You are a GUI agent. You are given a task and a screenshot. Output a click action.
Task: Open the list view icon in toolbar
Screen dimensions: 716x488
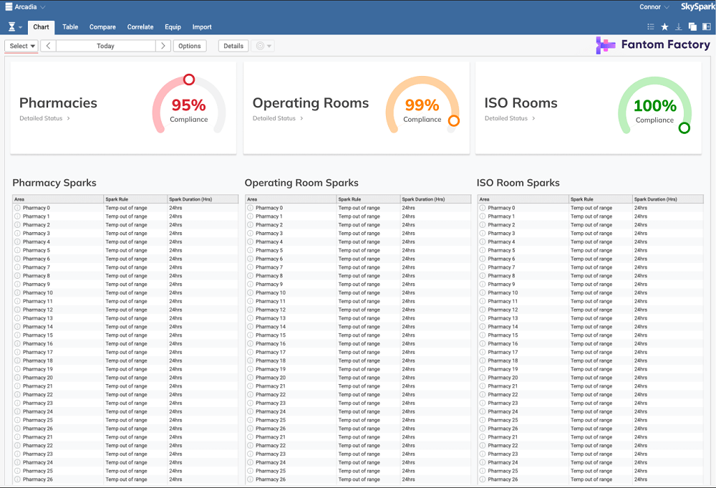pos(651,27)
